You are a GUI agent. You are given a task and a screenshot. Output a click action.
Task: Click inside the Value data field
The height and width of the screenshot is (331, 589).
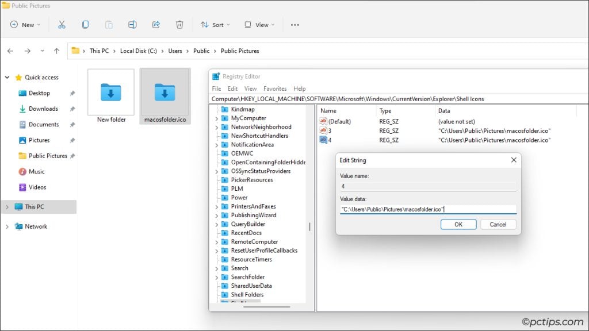pos(426,209)
